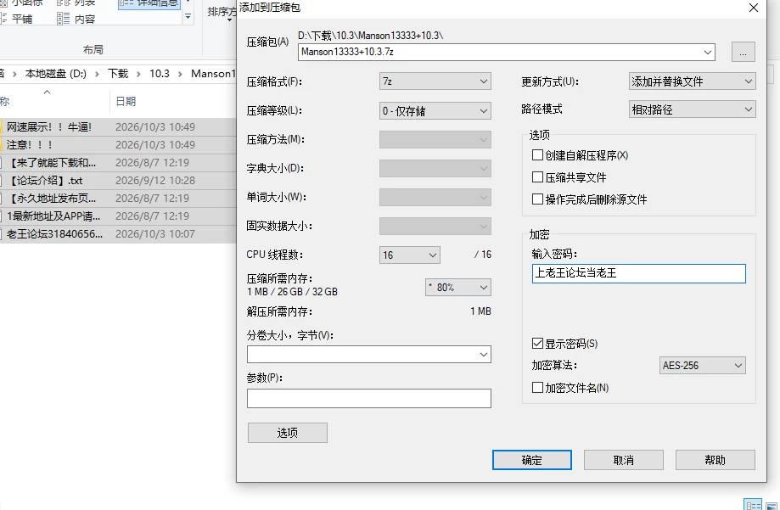Close the 添加到压缩包 dialog
The image size is (780, 510).
tap(754, 8)
